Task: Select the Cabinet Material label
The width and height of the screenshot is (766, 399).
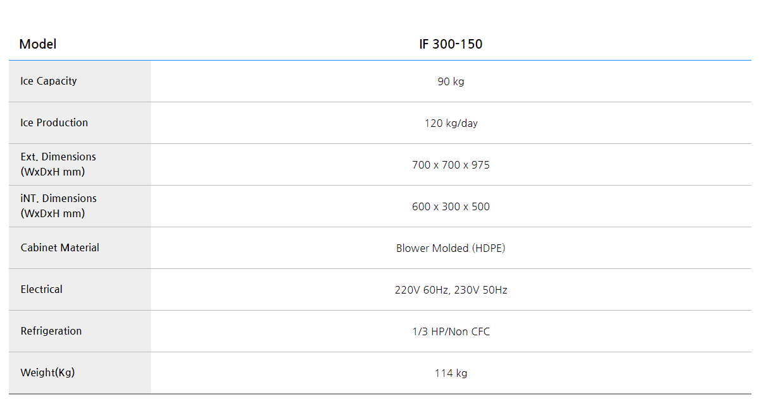Action: point(60,247)
